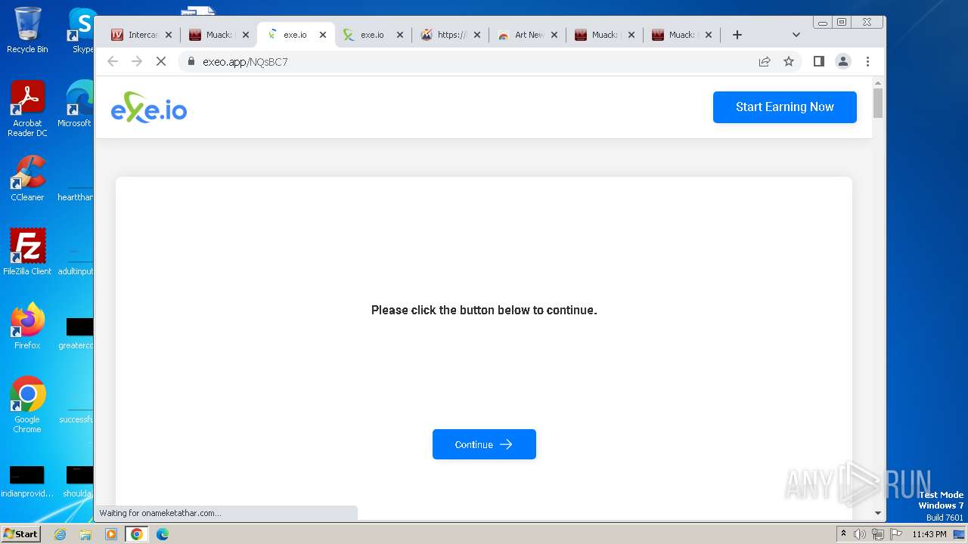This screenshot has height=544, width=968.
Task: Open media player in taskbar
Action: [x=111, y=534]
